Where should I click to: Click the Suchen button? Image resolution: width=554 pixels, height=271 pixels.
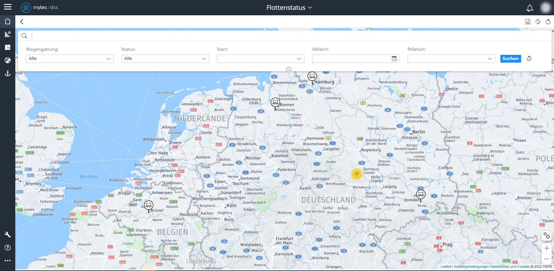point(510,59)
